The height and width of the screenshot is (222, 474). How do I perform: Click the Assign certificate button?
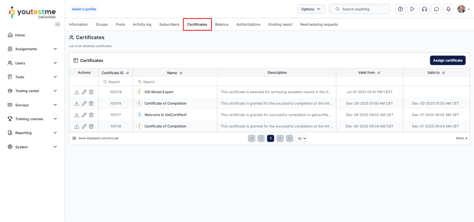(448, 61)
